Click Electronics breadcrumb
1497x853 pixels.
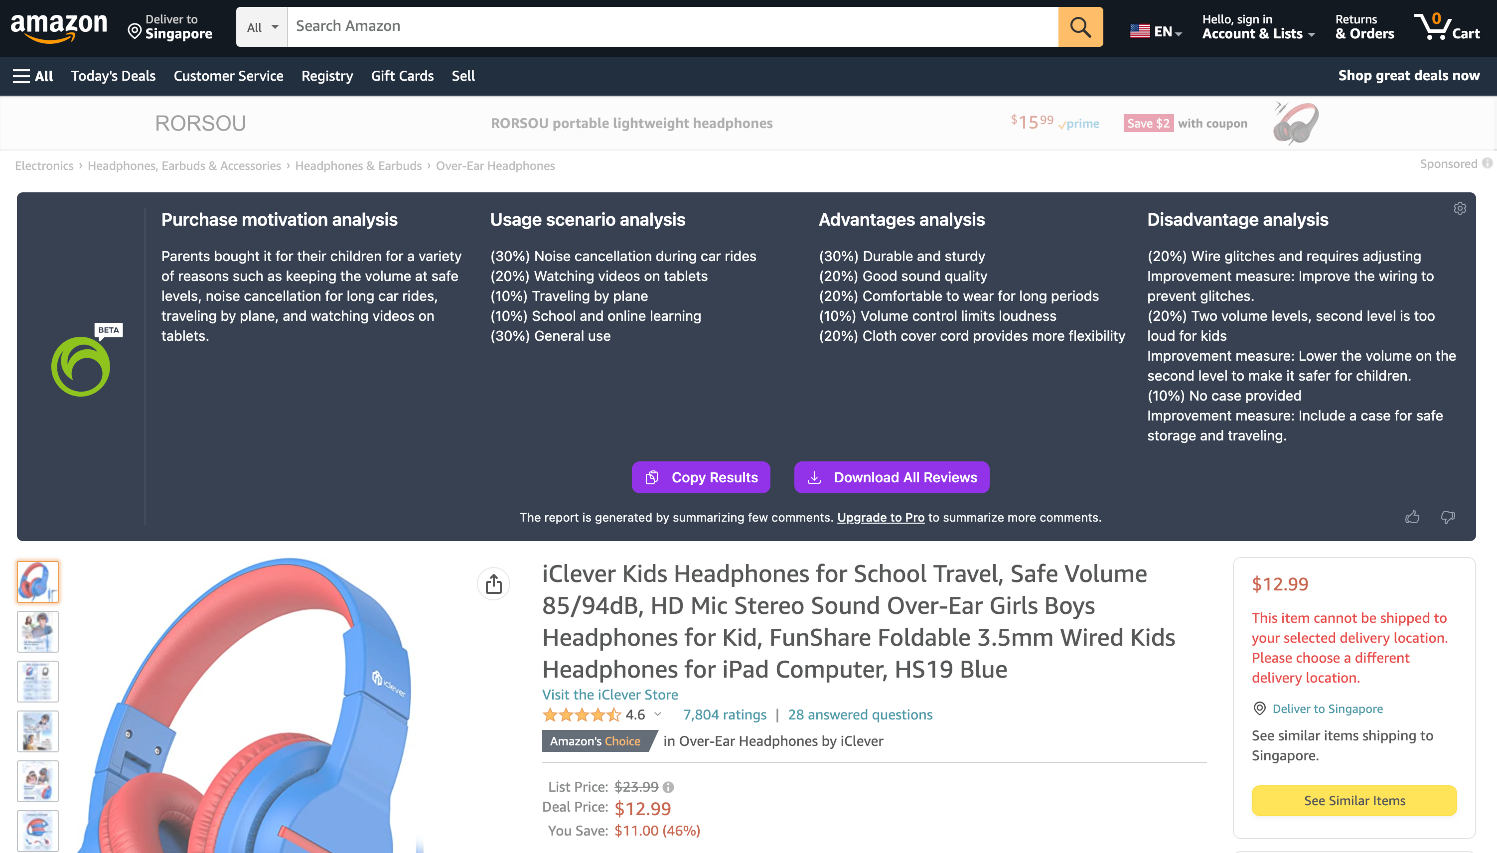click(44, 166)
